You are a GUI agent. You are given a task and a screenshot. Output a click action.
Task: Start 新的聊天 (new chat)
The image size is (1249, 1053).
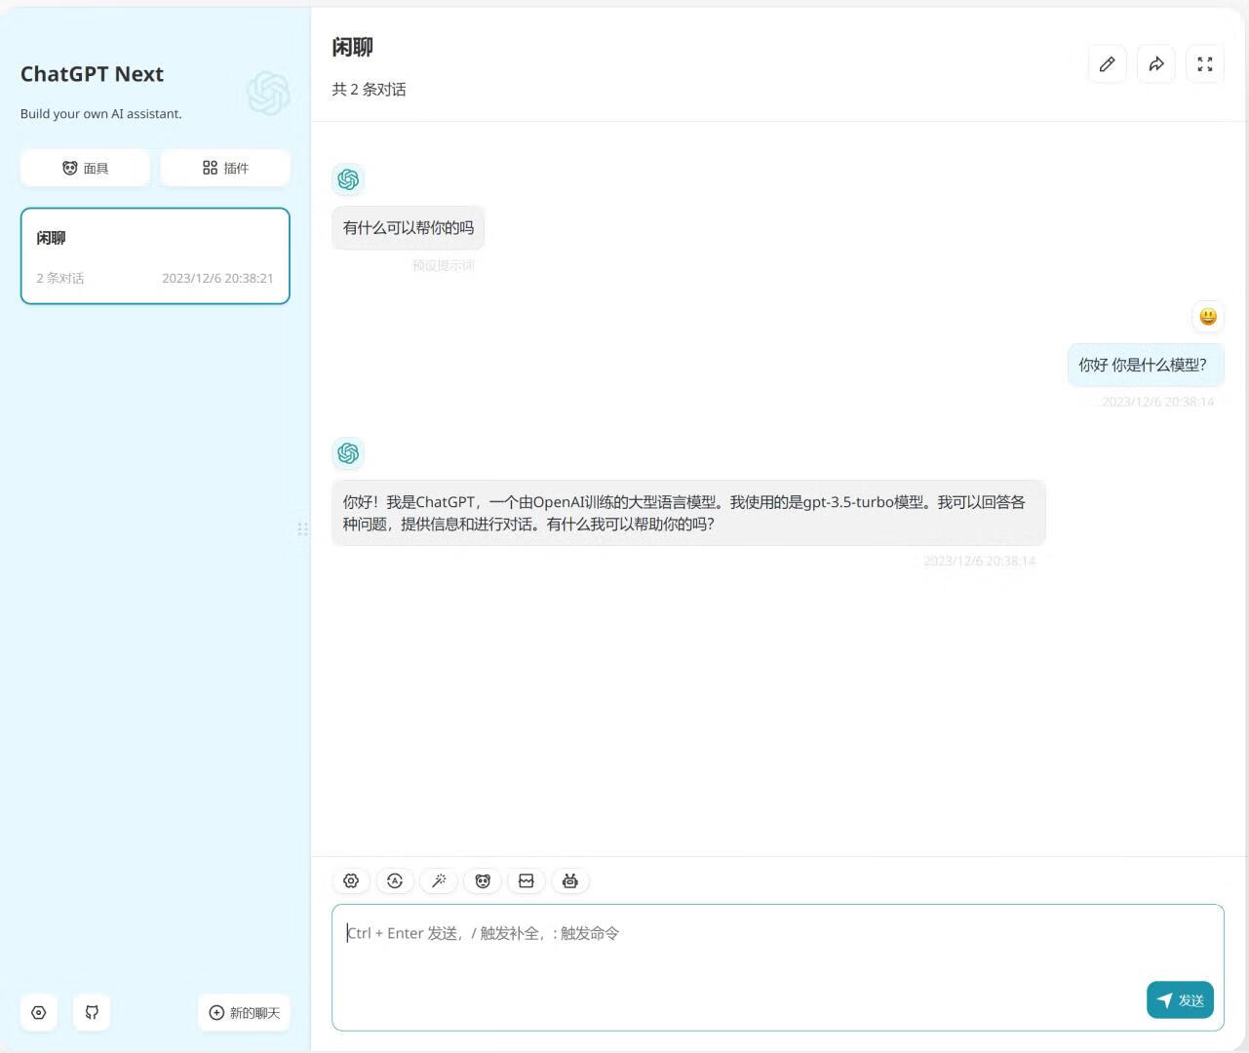(x=244, y=1013)
